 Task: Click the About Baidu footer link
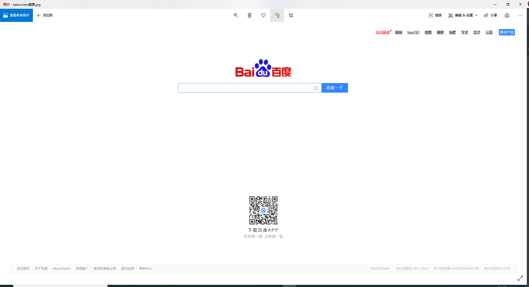(x=61, y=269)
